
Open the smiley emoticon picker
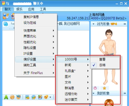(x=12, y=97)
